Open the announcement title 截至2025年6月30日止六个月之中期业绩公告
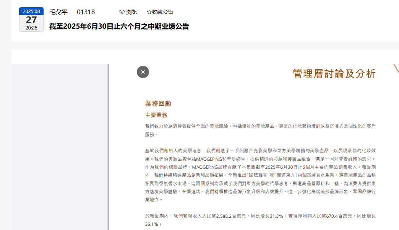Screen dimensions: 399x230 coord(119,26)
